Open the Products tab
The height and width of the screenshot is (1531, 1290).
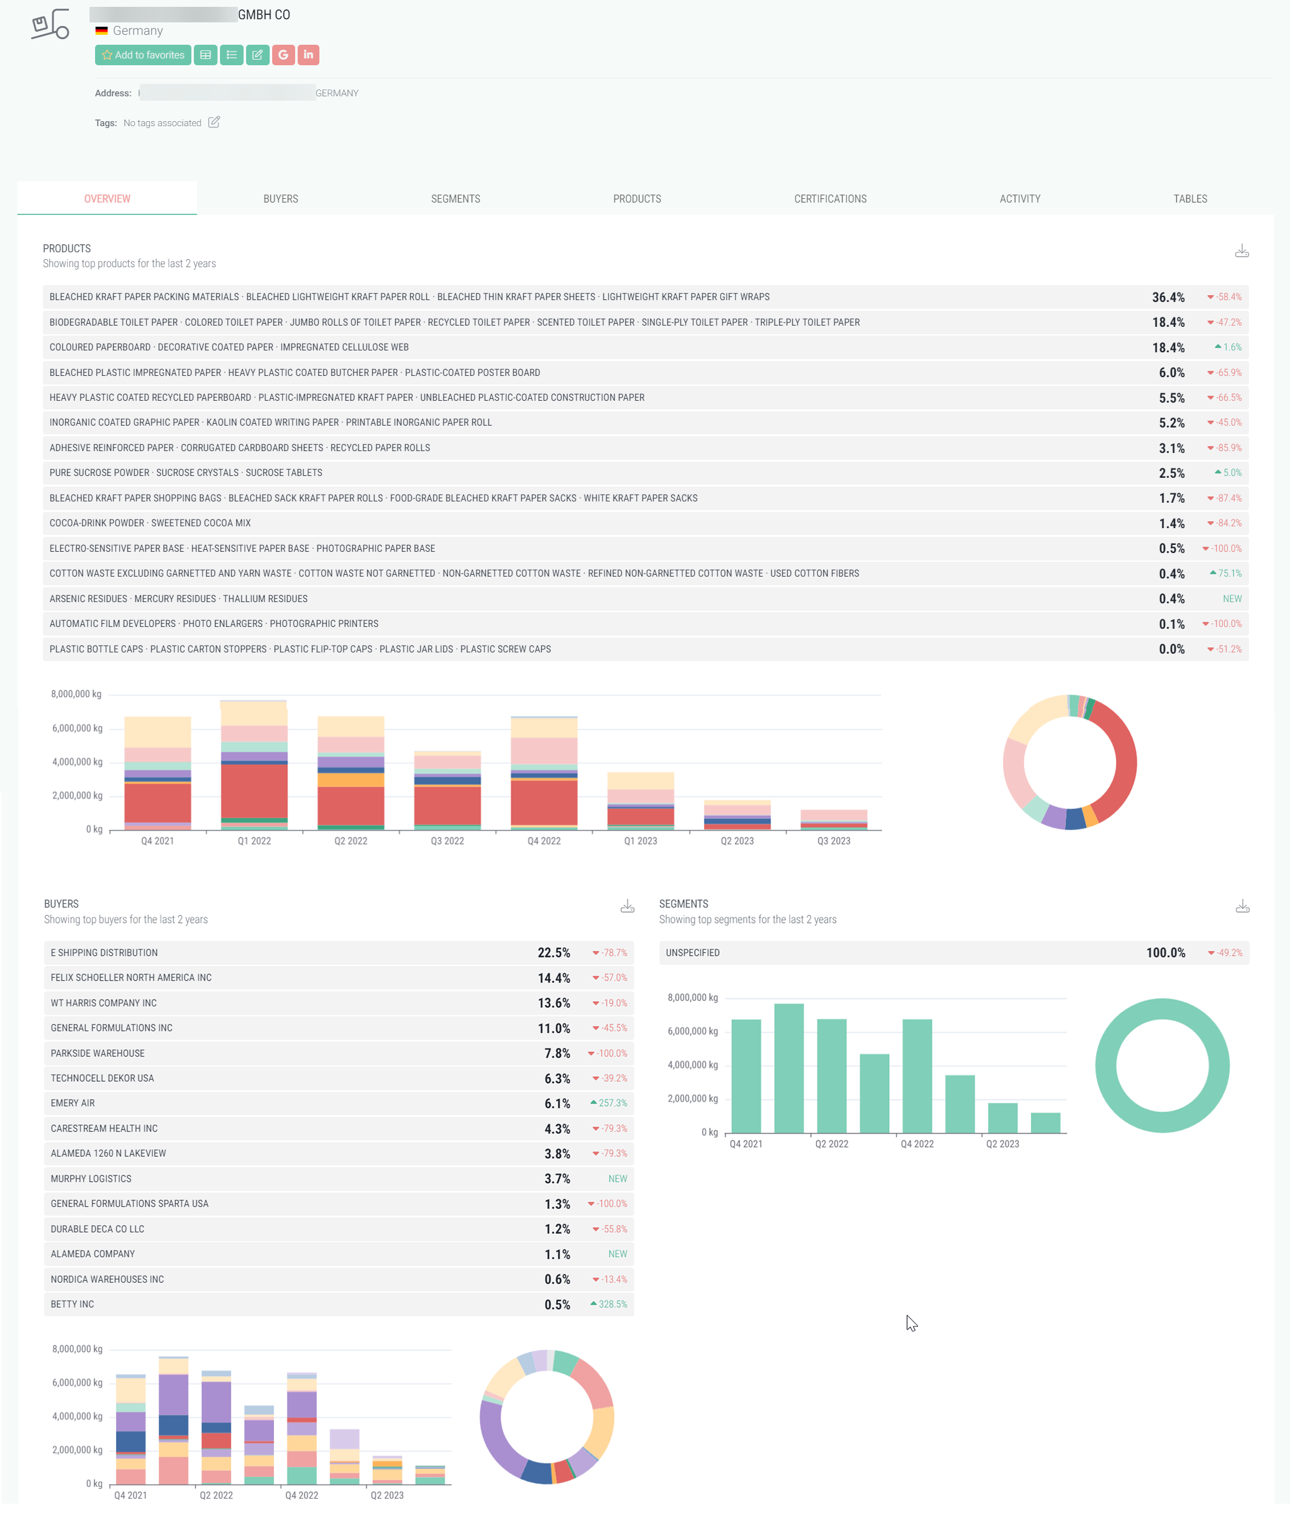(x=637, y=199)
